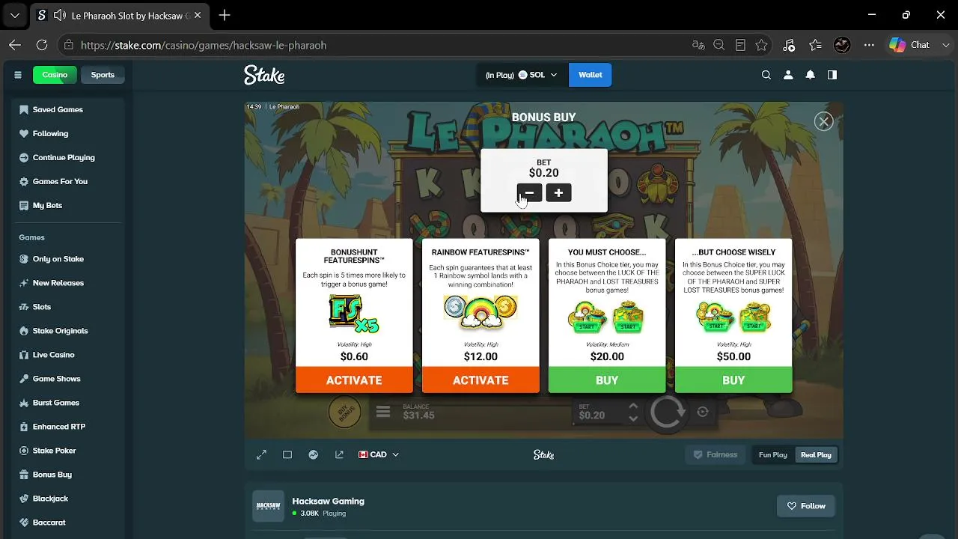The height and width of the screenshot is (539, 958).
Task: Switch to the Casino tab
Action: pos(55,75)
